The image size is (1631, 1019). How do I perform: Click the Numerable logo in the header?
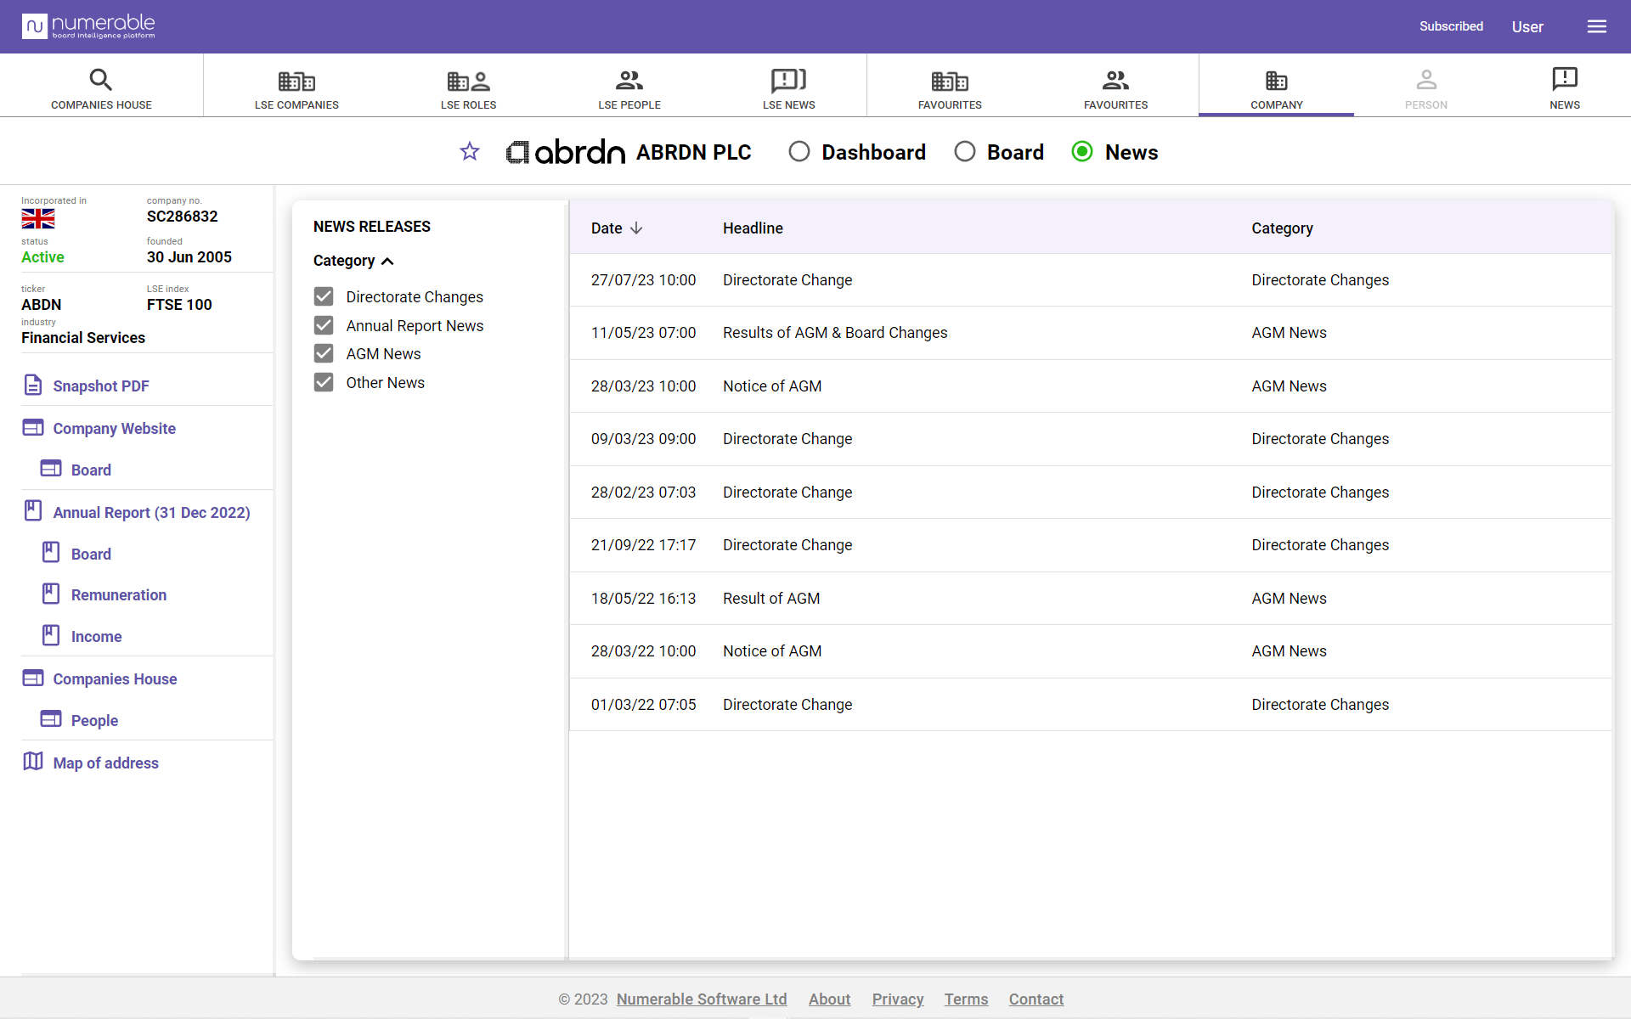pyautogui.click(x=88, y=26)
